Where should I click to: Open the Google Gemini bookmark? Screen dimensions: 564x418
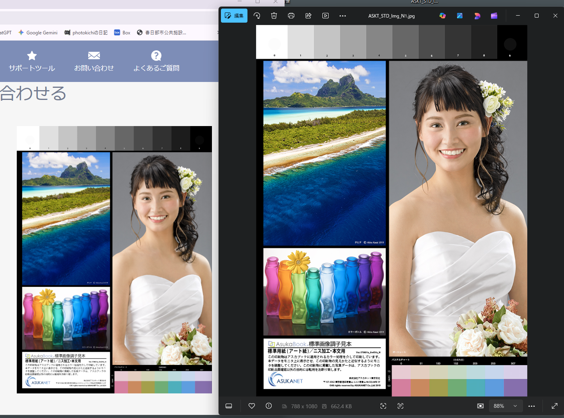click(38, 33)
